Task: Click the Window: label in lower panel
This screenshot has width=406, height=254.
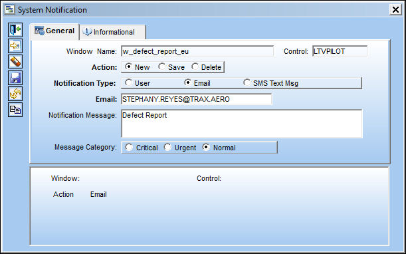Action: [65, 178]
